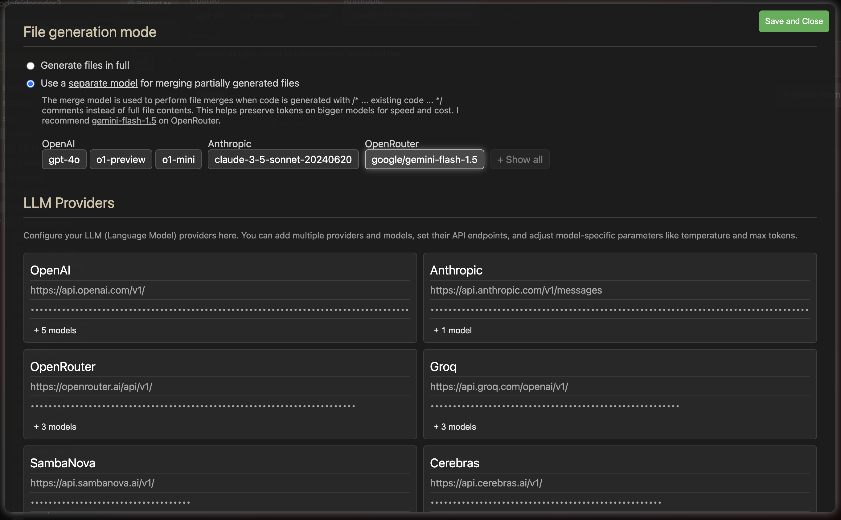The image size is (841, 520).
Task: Expand OpenRouter '+ 3 models' list
Action: pos(55,426)
